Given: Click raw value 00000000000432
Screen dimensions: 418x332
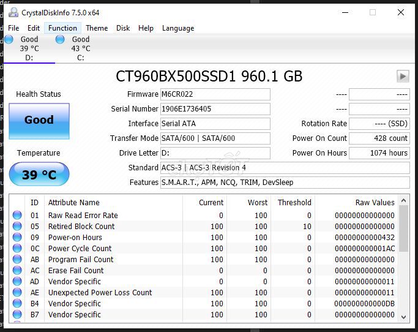Looking at the screenshot, I should click(364, 237).
